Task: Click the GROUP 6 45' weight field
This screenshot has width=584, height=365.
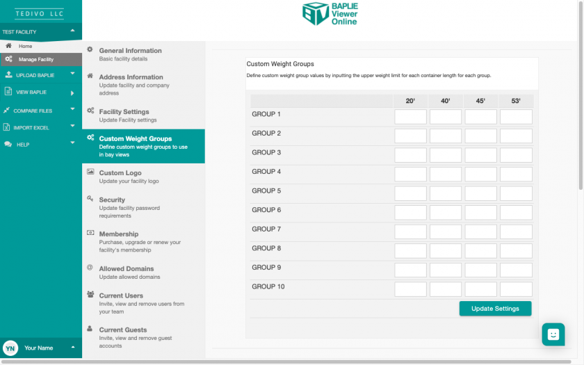Action: [481, 213]
